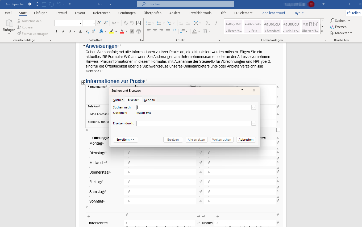Apply strikethrough formatting
The image size is (362, 227).
tap(80, 31)
